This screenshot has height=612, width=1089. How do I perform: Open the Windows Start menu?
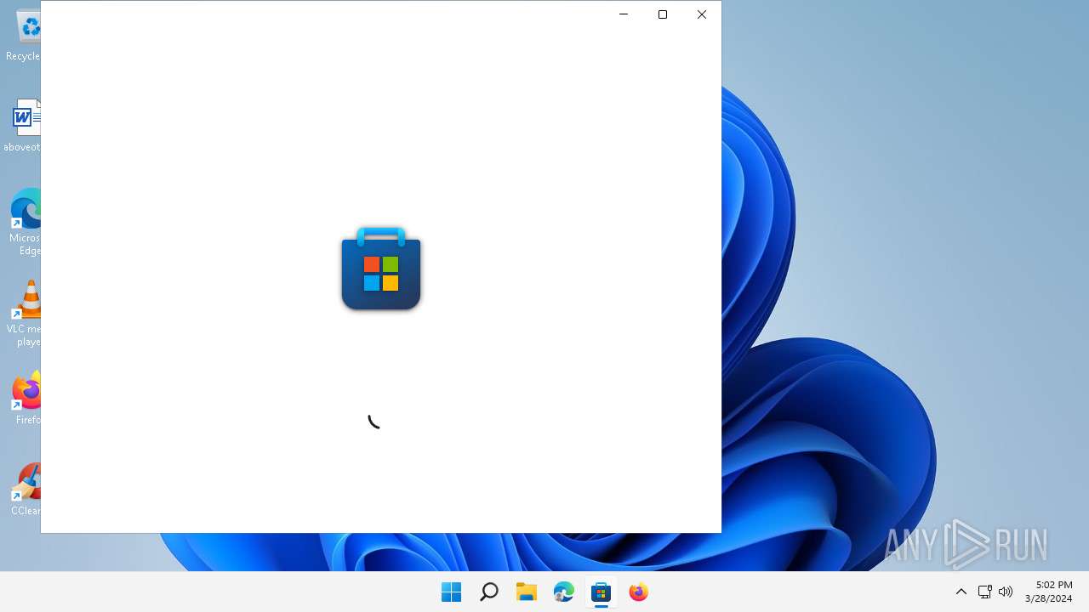click(451, 592)
